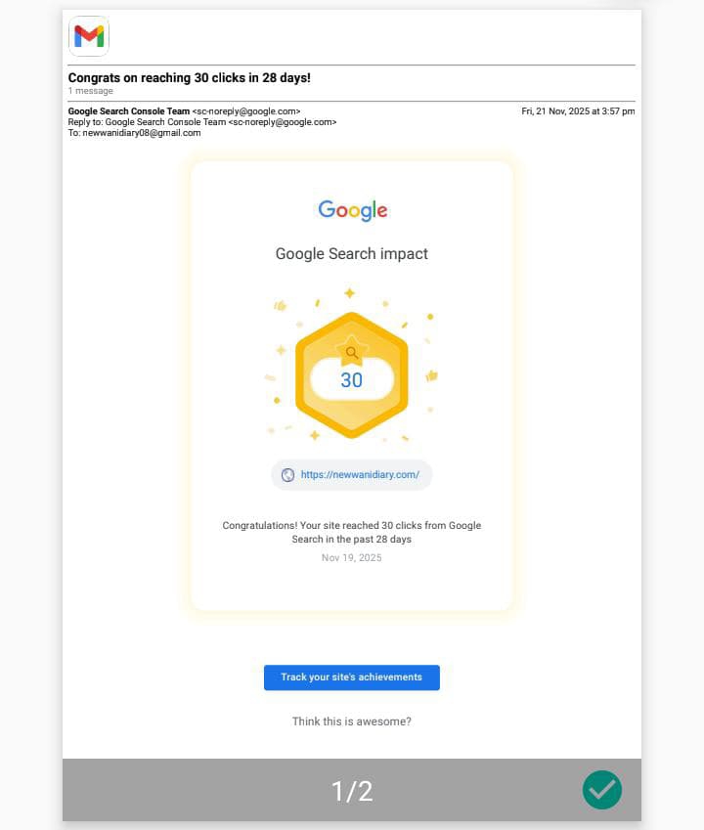Click the "Google Search impact" heading
Viewport: 704px width, 830px height.
[x=352, y=254]
